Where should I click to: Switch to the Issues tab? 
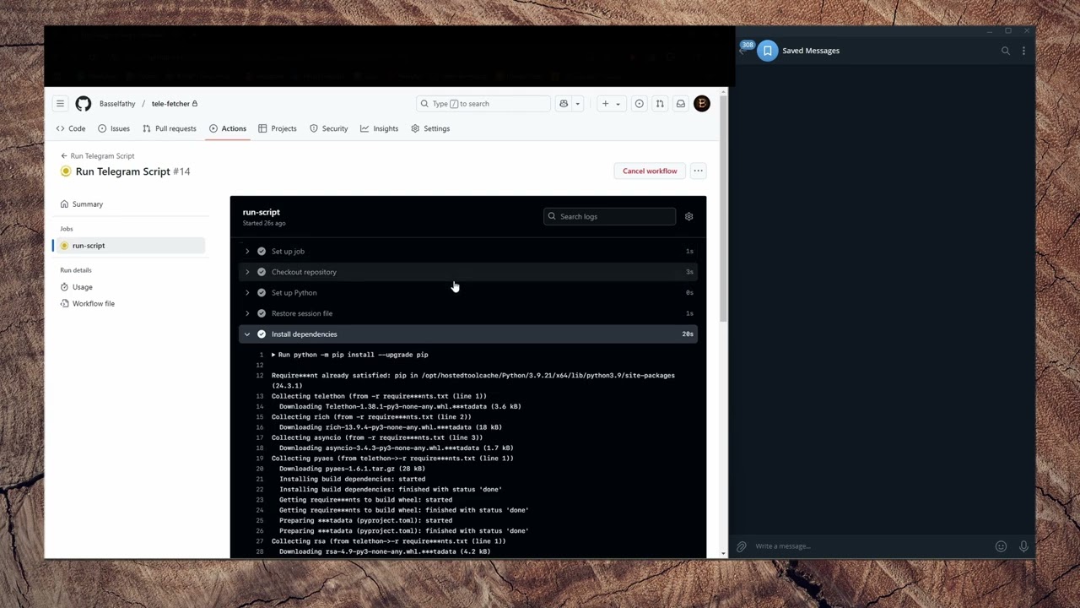tap(114, 128)
